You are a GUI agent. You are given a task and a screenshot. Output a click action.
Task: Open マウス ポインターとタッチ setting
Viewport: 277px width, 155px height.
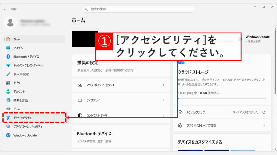[x=121, y=85]
